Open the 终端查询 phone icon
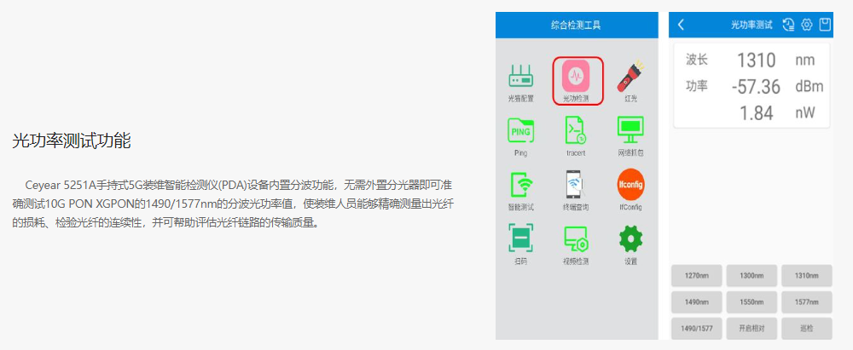This screenshot has height=350, width=853. (x=576, y=185)
